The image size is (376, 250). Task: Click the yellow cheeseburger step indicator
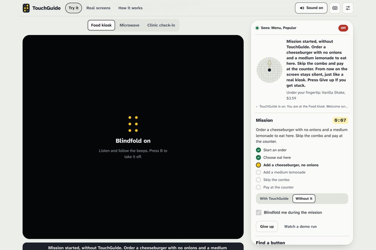tap(258, 165)
